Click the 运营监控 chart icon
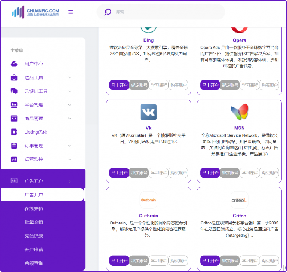This screenshot has width=287, height=272. pyautogui.click(x=14, y=159)
